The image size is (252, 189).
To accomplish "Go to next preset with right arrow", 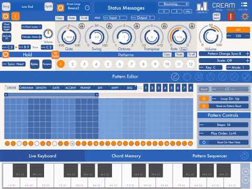I will click(x=176, y=12).
